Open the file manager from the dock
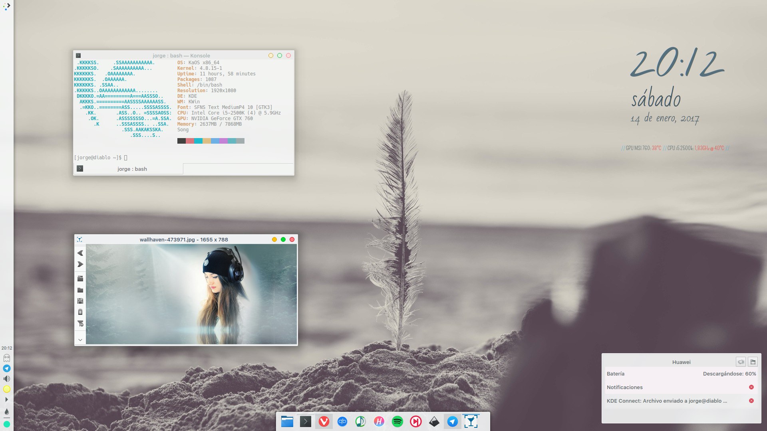 [x=287, y=421]
